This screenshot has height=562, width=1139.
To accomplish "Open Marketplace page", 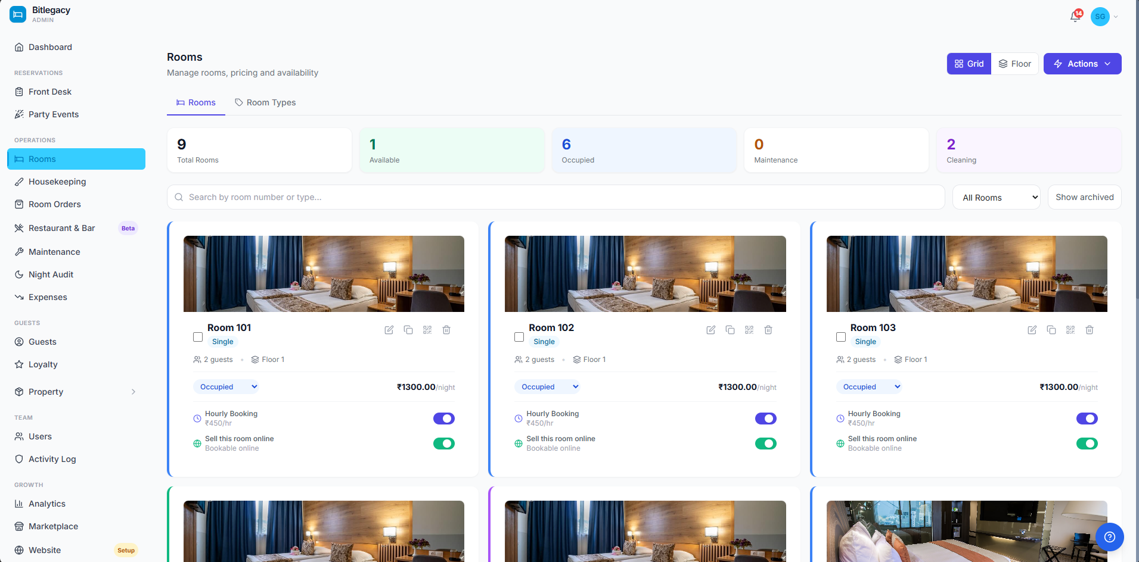I will coord(76,526).
